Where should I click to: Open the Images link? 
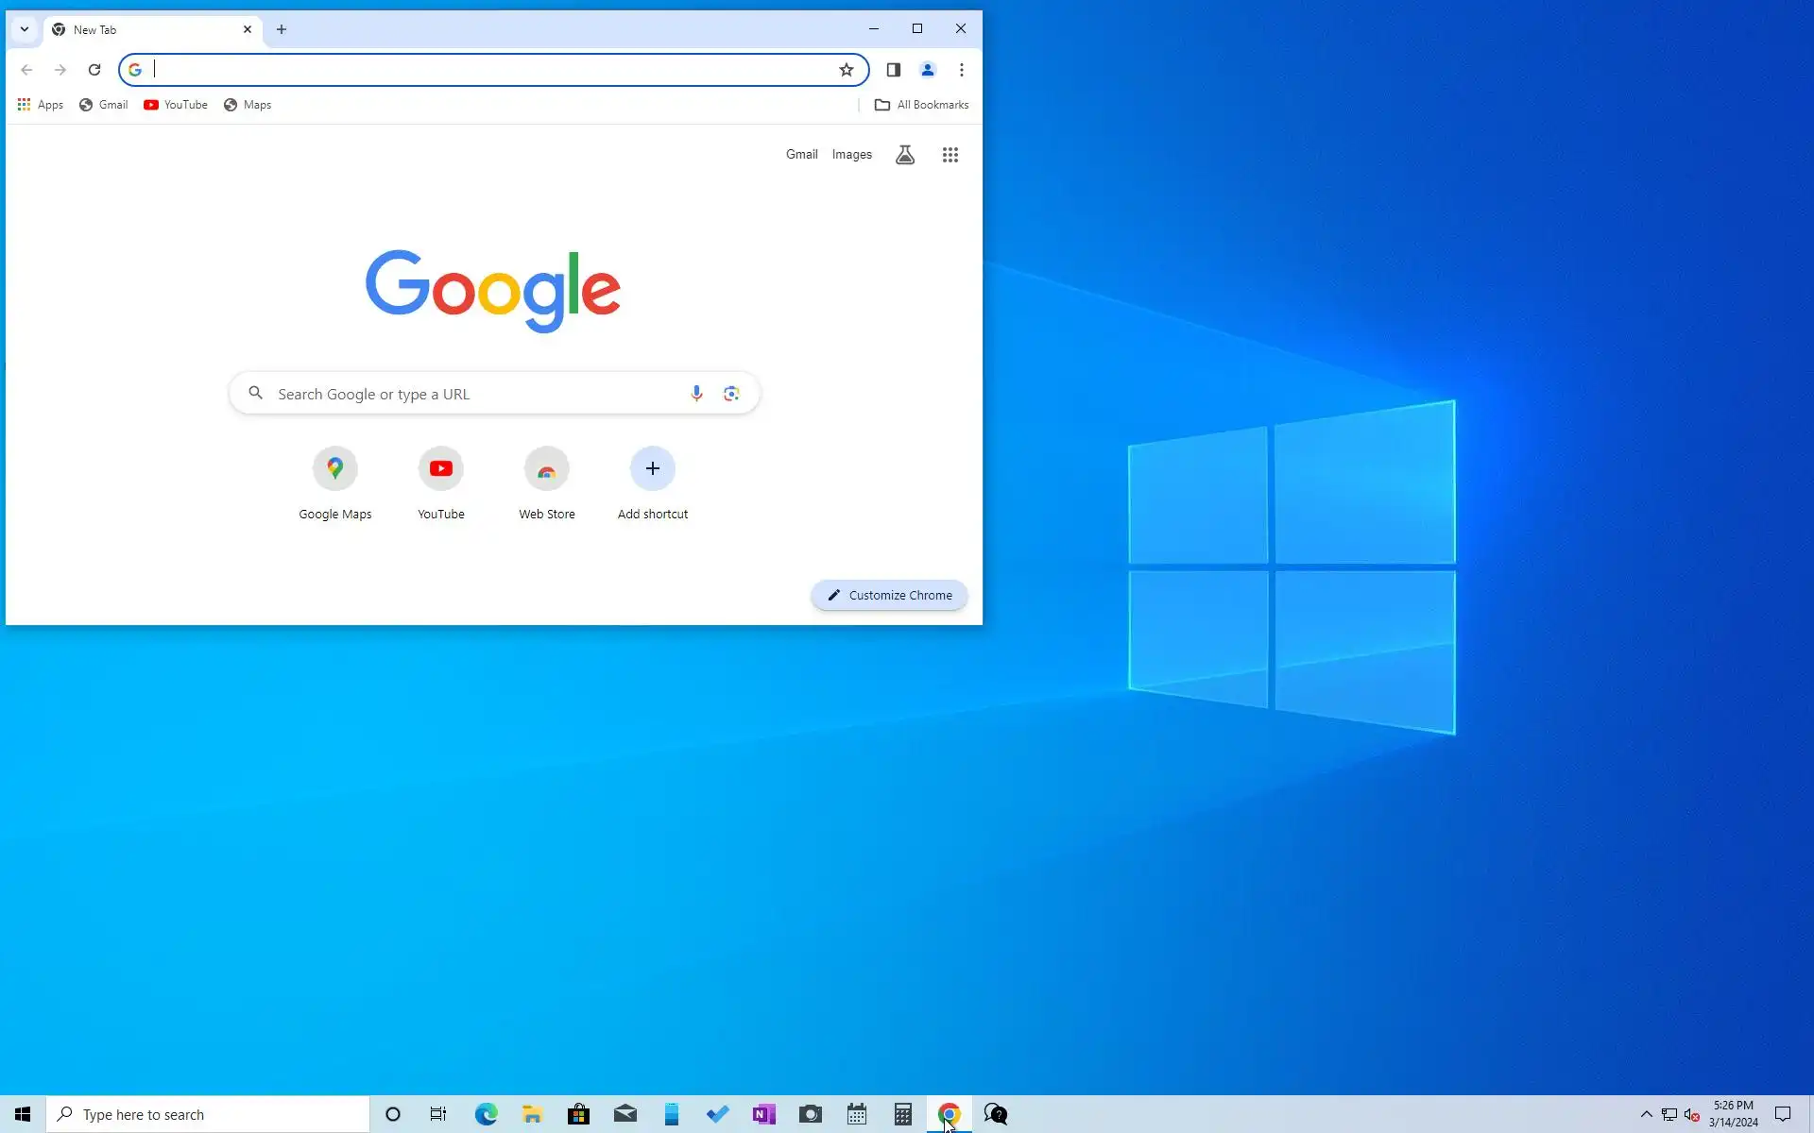[x=851, y=155]
